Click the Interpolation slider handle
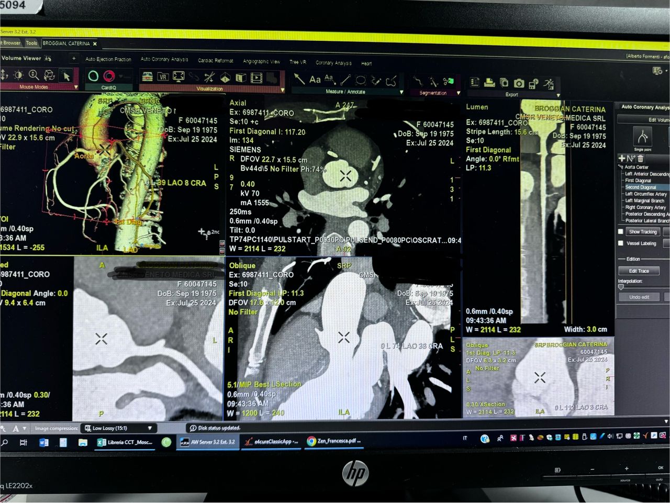Screen dimensions: 670x503 [621, 287]
